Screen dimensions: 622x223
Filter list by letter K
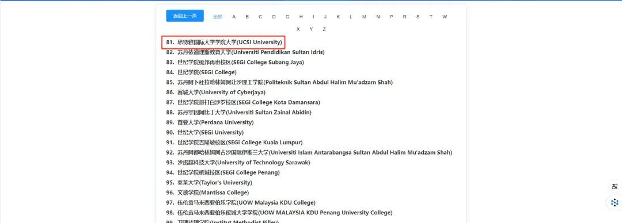(x=339, y=17)
